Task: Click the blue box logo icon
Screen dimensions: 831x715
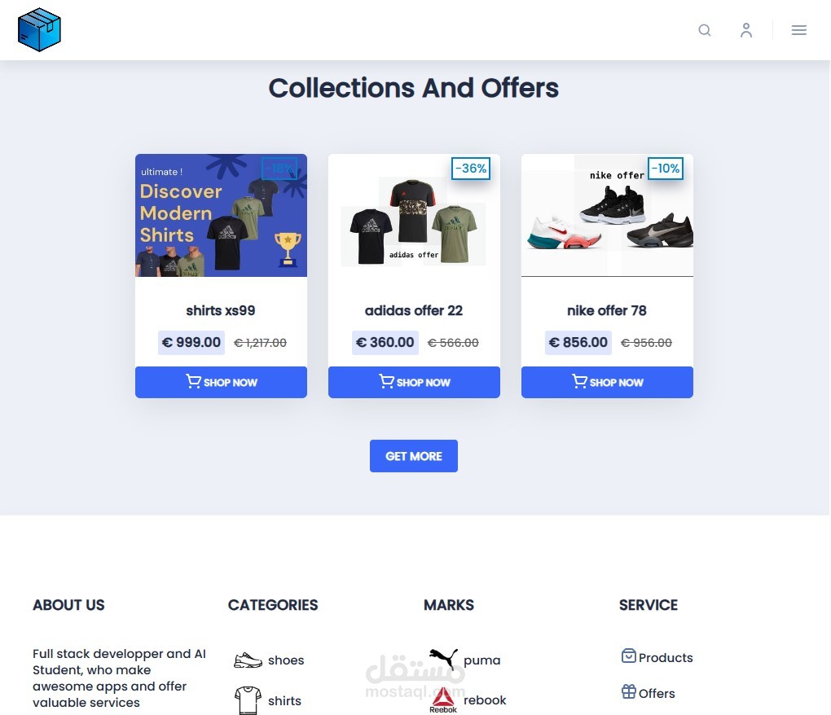Action: point(39,29)
